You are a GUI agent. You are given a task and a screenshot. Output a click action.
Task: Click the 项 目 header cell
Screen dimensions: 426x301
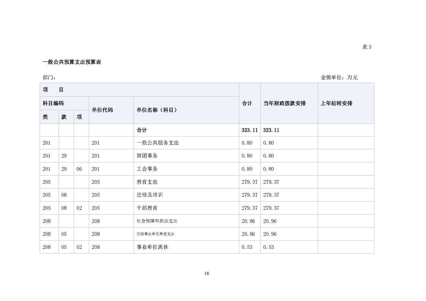[139, 90]
